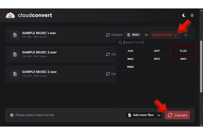Open the Select Format dropdown
203x135 pixels.
164,35
